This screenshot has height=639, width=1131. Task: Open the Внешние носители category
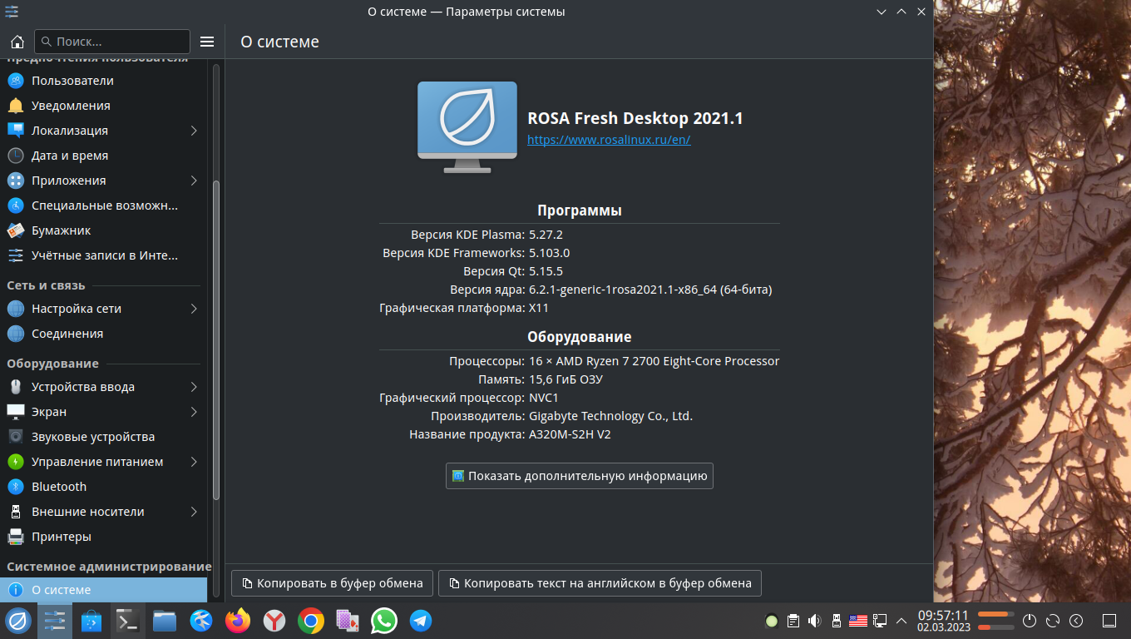pos(104,512)
